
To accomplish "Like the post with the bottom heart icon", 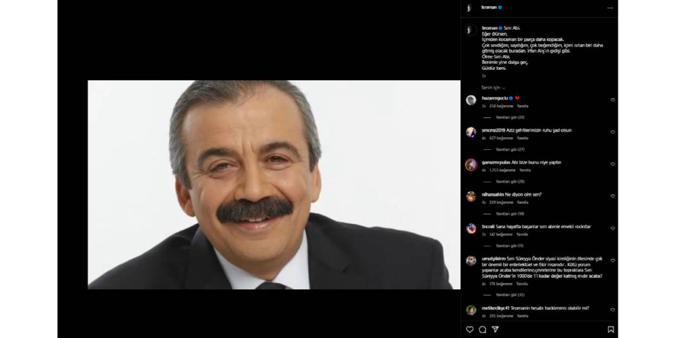I will coord(470,329).
